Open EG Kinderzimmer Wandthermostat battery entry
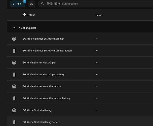Image resolution: width=153 pixels, height=126 pixels. click(x=46, y=98)
